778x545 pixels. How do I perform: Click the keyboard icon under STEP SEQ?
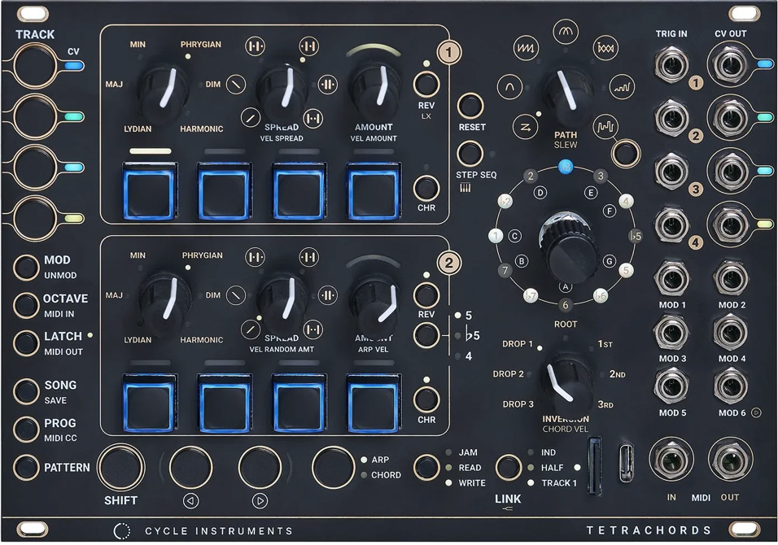pyautogui.click(x=465, y=187)
